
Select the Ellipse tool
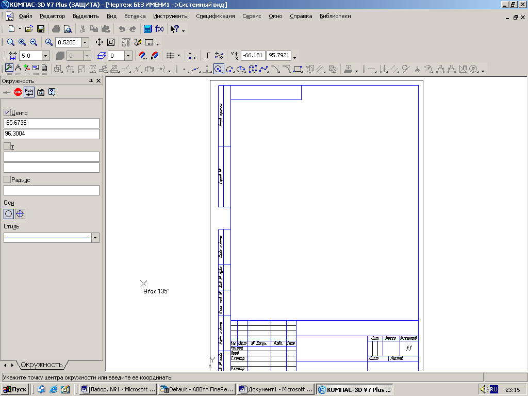click(x=241, y=70)
